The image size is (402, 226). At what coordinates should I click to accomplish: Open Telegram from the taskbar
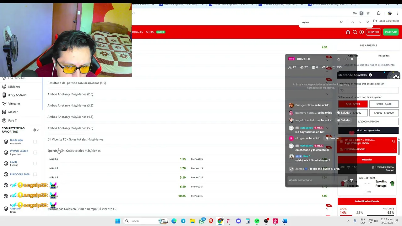[x=183, y=221]
